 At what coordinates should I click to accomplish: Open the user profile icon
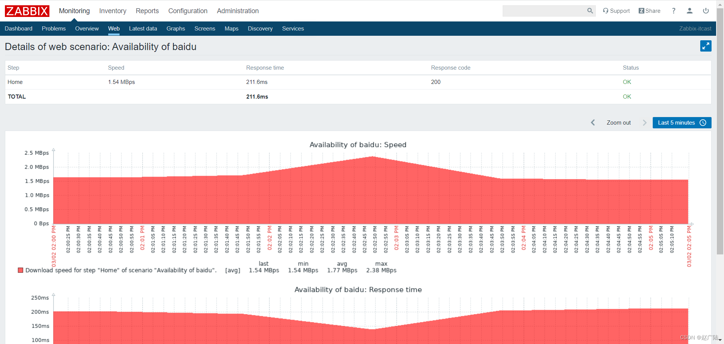[689, 11]
